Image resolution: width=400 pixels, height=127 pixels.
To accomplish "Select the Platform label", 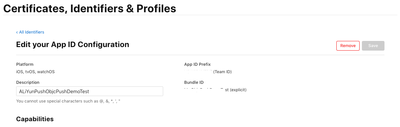I will pos(25,64).
